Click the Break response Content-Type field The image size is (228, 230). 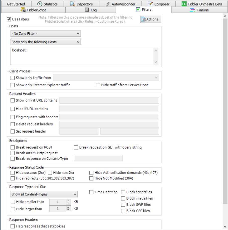click(98, 158)
